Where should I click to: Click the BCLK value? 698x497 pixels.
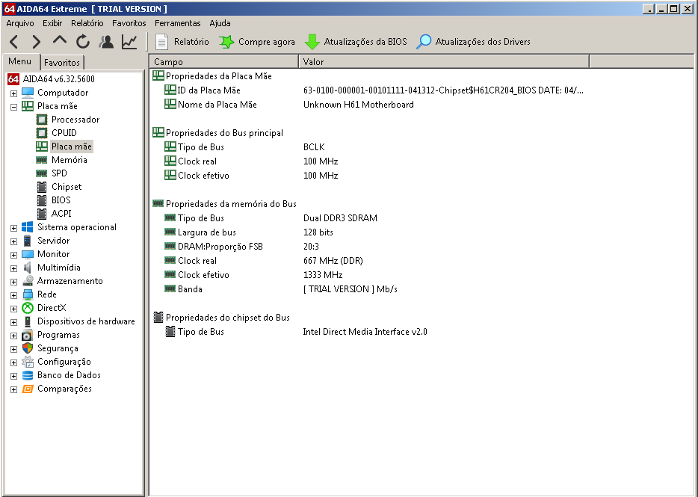coord(314,147)
